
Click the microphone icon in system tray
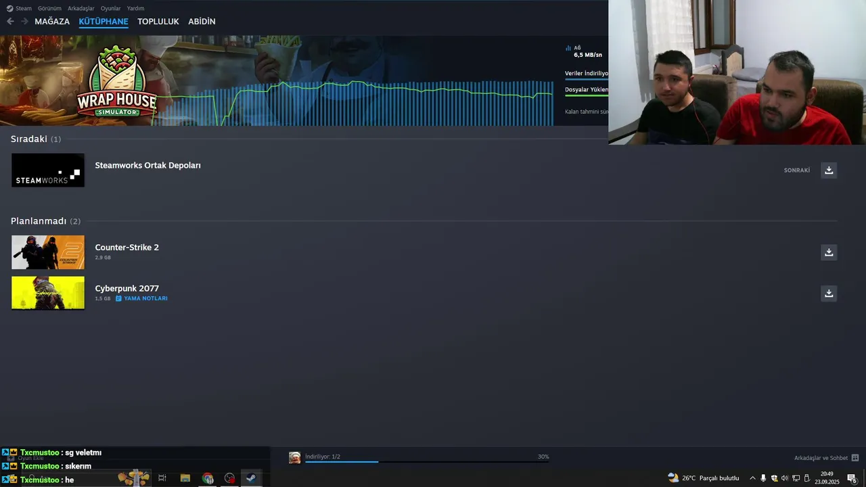pyautogui.click(x=763, y=478)
